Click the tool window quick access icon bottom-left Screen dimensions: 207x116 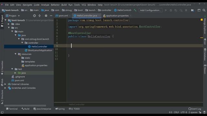(x=2, y=112)
